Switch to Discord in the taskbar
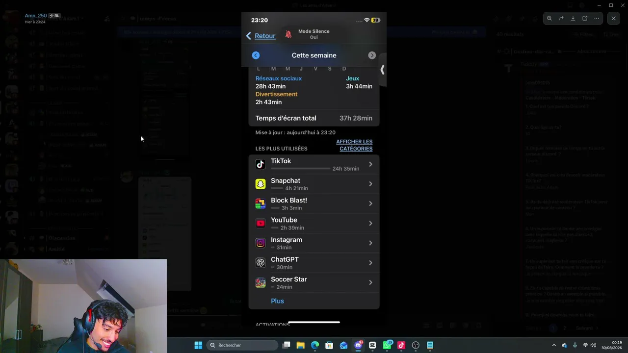This screenshot has width=628, height=353. point(358,345)
